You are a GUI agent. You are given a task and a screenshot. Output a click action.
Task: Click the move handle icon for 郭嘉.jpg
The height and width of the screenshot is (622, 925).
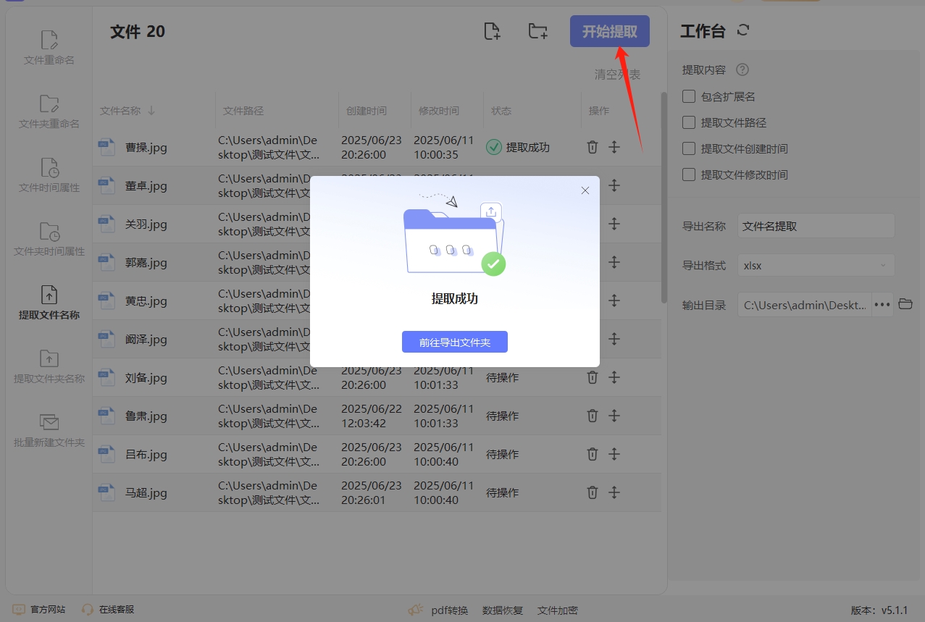tap(614, 262)
